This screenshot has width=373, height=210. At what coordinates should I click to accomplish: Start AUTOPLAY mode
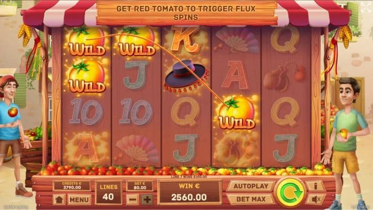(x=251, y=186)
